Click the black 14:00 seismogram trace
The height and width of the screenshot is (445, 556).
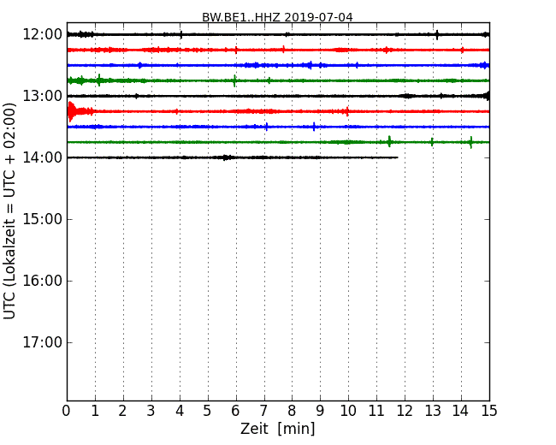coord(233,157)
